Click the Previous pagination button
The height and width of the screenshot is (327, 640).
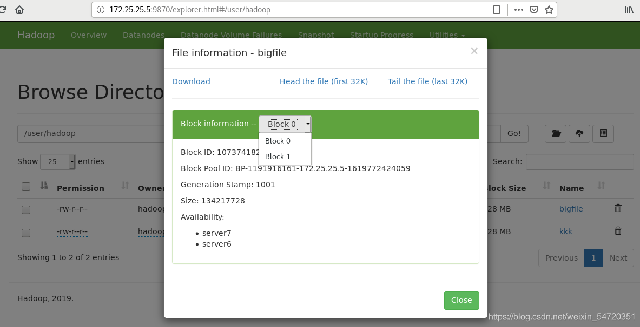[561, 258]
